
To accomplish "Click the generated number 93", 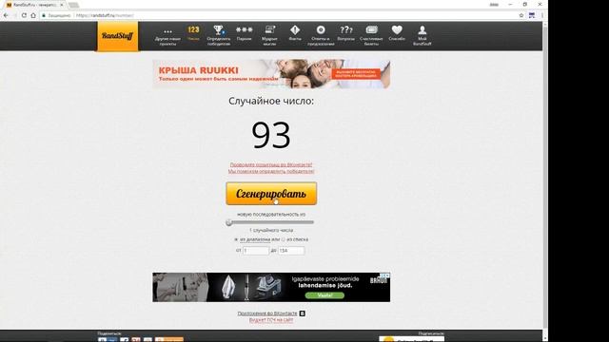I will (x=271, y=135).
